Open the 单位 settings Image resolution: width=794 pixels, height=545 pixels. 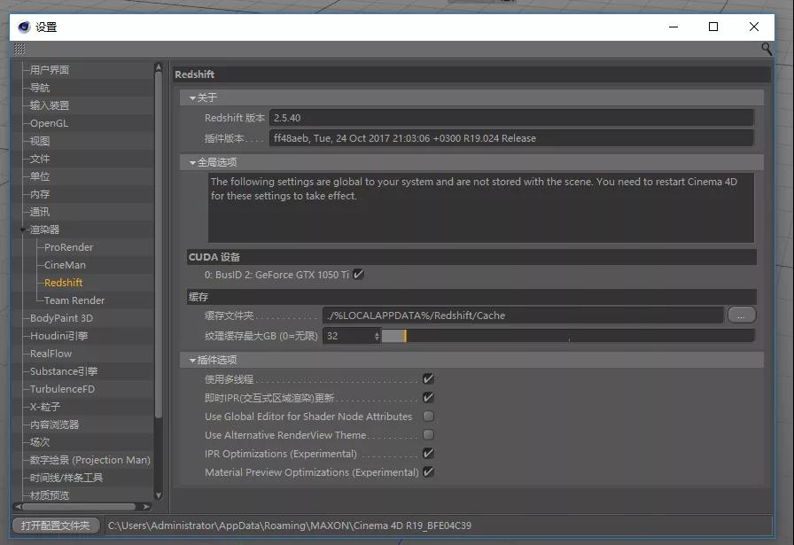pos(40,176)
